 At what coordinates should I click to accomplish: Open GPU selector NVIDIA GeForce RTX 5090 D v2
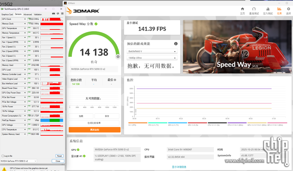(x=19, y=161)
